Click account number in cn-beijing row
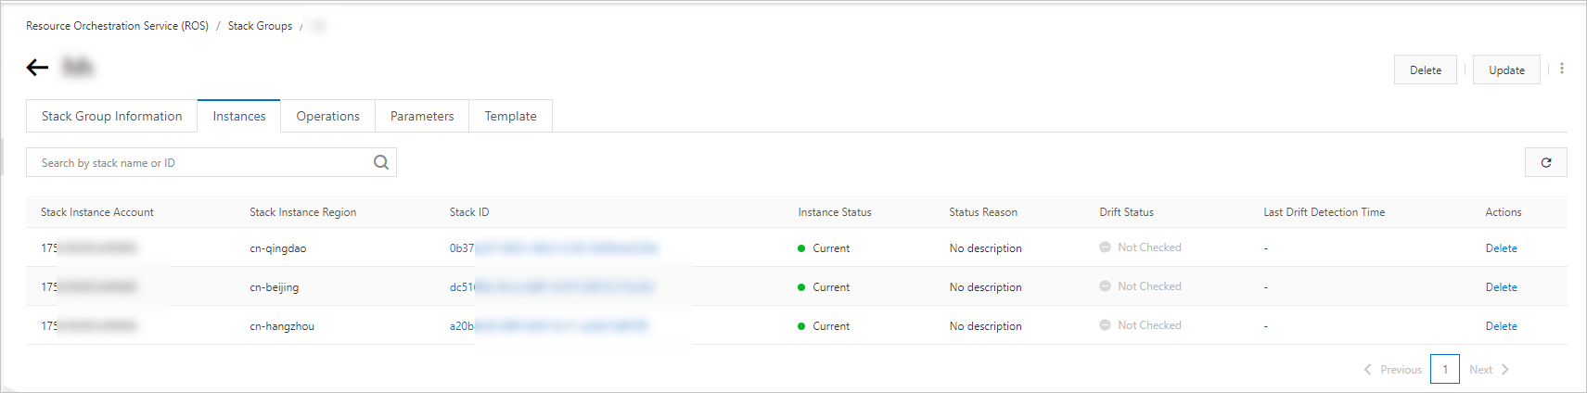1587x393 pixels. (89, 287)
